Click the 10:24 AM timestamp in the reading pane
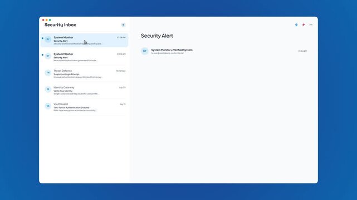This screenshot has width=357, height=200. pyautogui.click(x=302, y=51)
